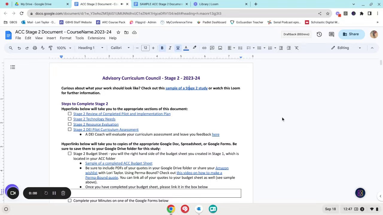The image size is (383, 215).
Task: Decrease the indent
Action: pyautogui.click(x=281, y=48)
